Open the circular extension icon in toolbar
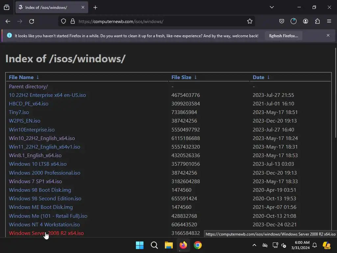The height and width of the screenshot is (253, 337). pos(293,21)
